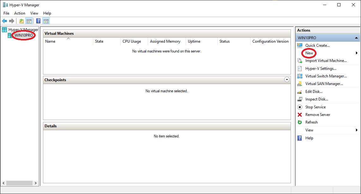Click the Actions pane header

click(x=328, y=30)
